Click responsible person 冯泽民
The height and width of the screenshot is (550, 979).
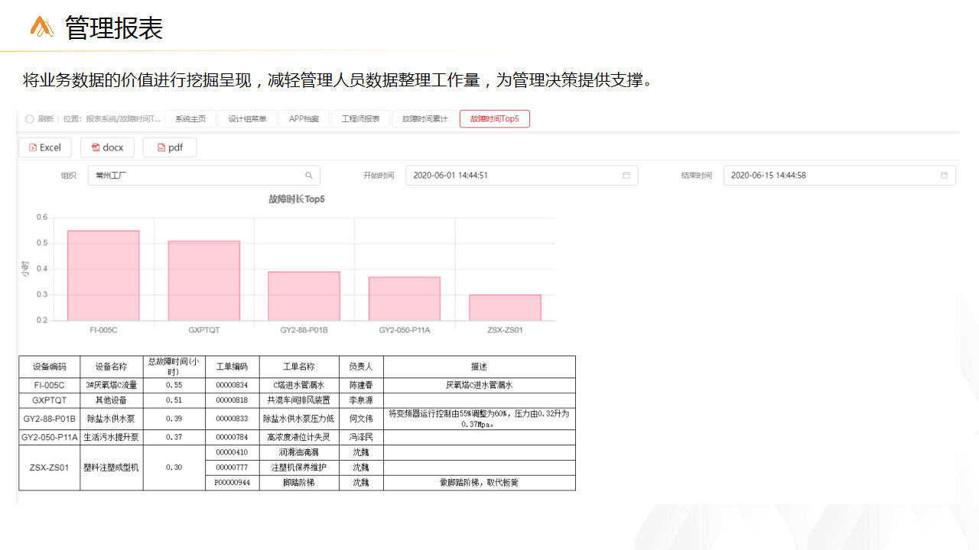click(x=361, y=438)
